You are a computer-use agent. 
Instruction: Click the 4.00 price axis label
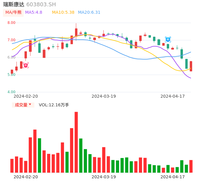click(x=11, y=92)
